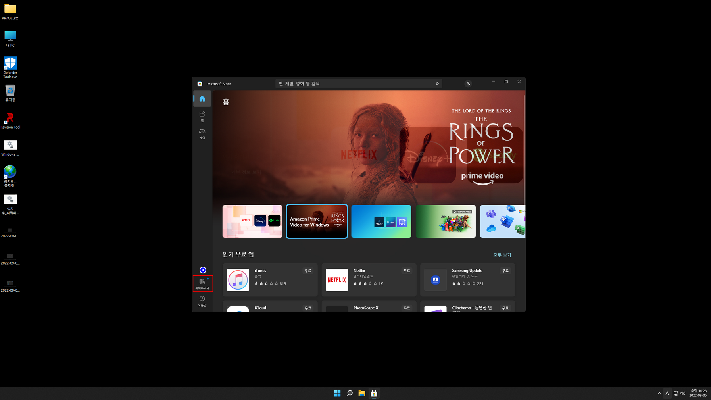Toggle the input language A indicator
Viewport: 711px width, 400px height.
(x=667, y=393)
